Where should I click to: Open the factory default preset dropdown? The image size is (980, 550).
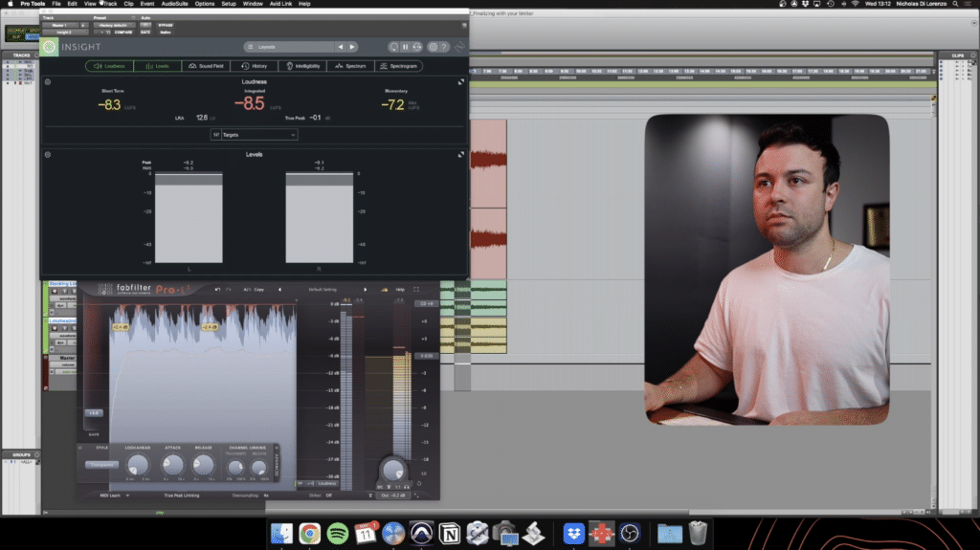point(114,25)
